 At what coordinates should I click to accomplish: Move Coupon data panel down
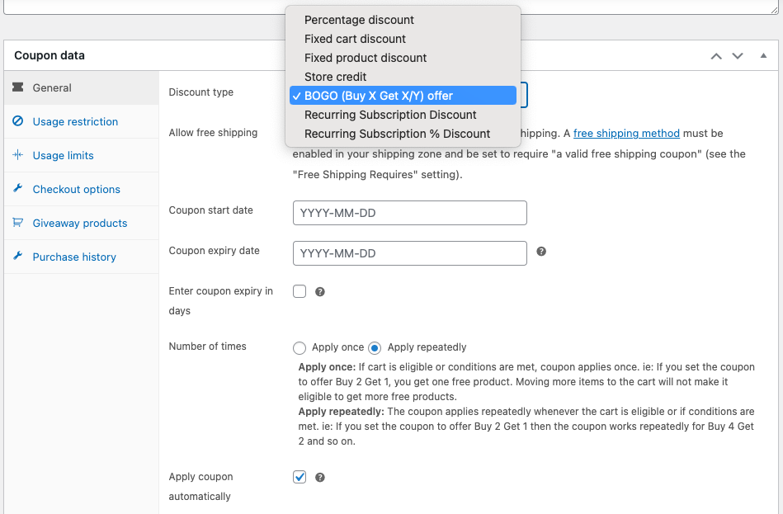point(738,56)
